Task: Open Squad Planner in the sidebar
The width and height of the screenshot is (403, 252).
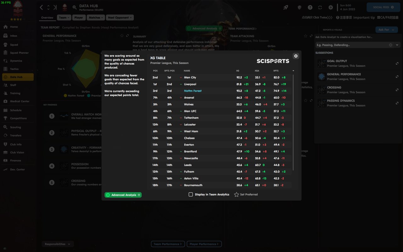Action: coord(17,53)
